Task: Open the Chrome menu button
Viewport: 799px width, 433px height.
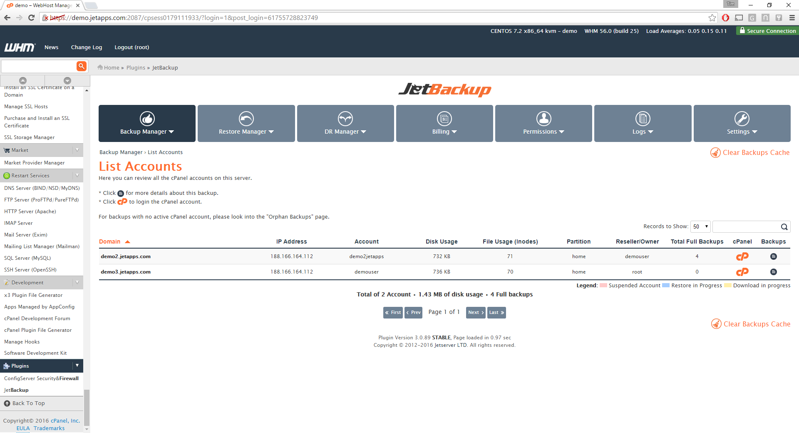Action: [x=792, y=17]
